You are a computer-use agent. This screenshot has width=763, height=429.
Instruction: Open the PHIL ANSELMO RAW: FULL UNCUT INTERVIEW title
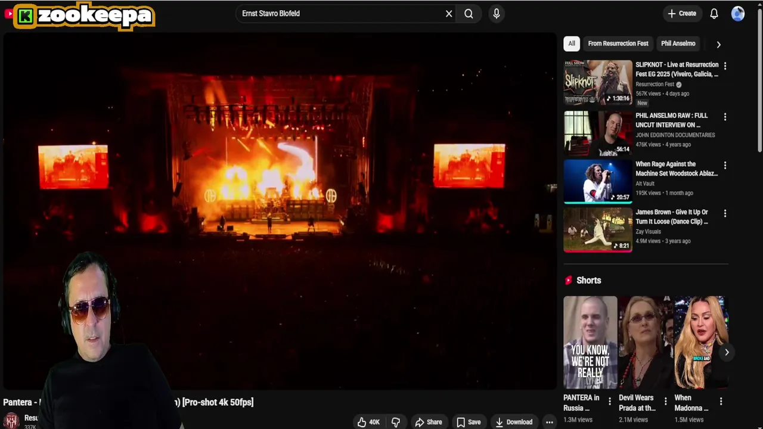pyautogui.click(x=672, y=120)
